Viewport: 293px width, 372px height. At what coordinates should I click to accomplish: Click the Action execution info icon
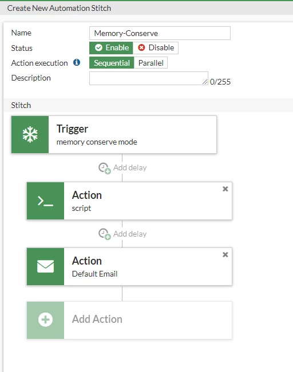click(77, 62)
